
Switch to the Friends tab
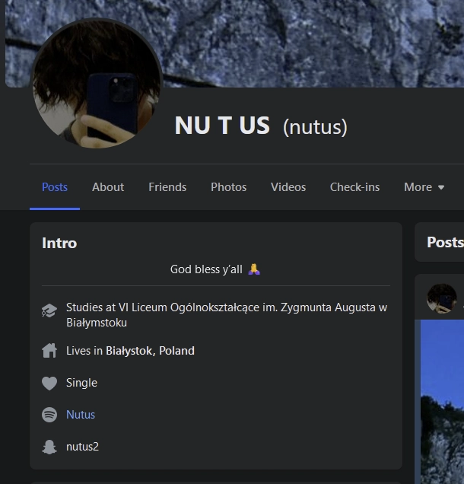click(x=167, y=187)
